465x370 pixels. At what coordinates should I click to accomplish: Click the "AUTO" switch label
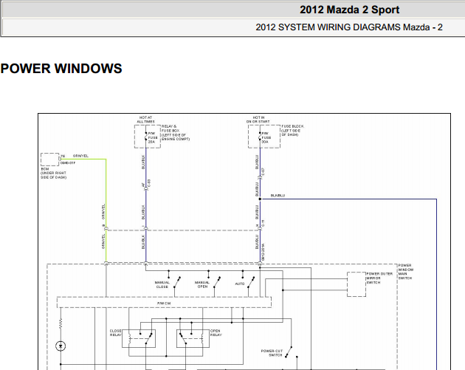240,284
